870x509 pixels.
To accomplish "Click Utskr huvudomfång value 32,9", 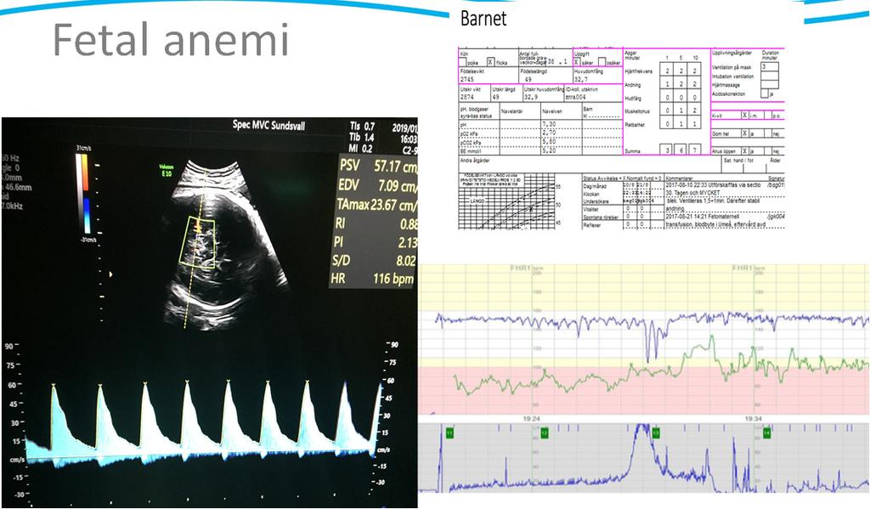I will (x=531, y=97).
